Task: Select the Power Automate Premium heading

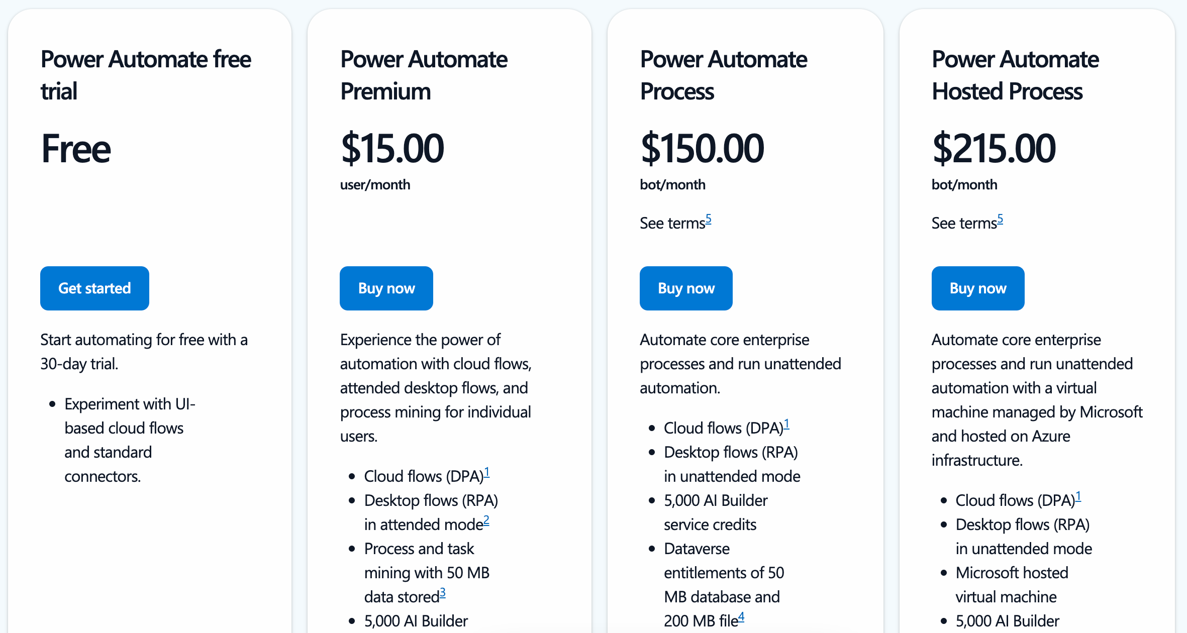Action: click(x=424, y=75)
